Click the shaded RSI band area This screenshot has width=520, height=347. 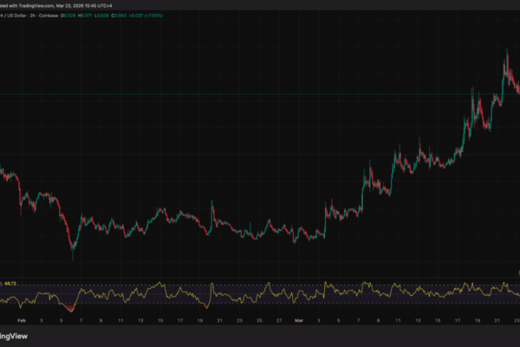pyautogui.click(x=260, y=294)
